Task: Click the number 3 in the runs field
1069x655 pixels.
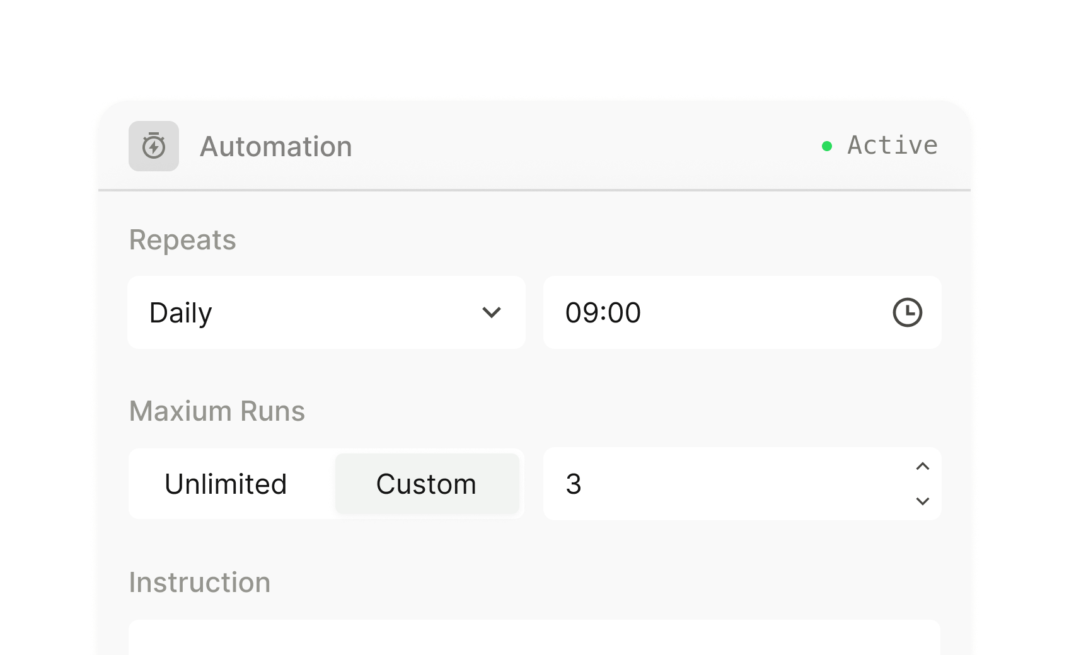Action: point(574,484)
